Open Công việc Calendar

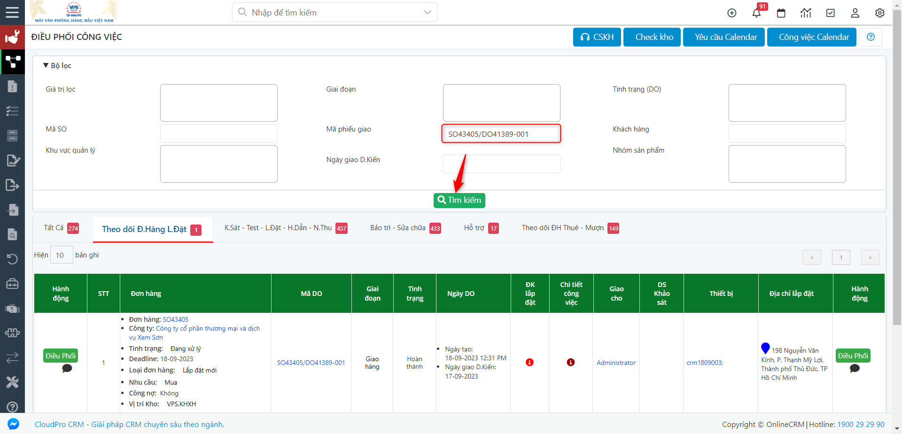click(812, 37)
